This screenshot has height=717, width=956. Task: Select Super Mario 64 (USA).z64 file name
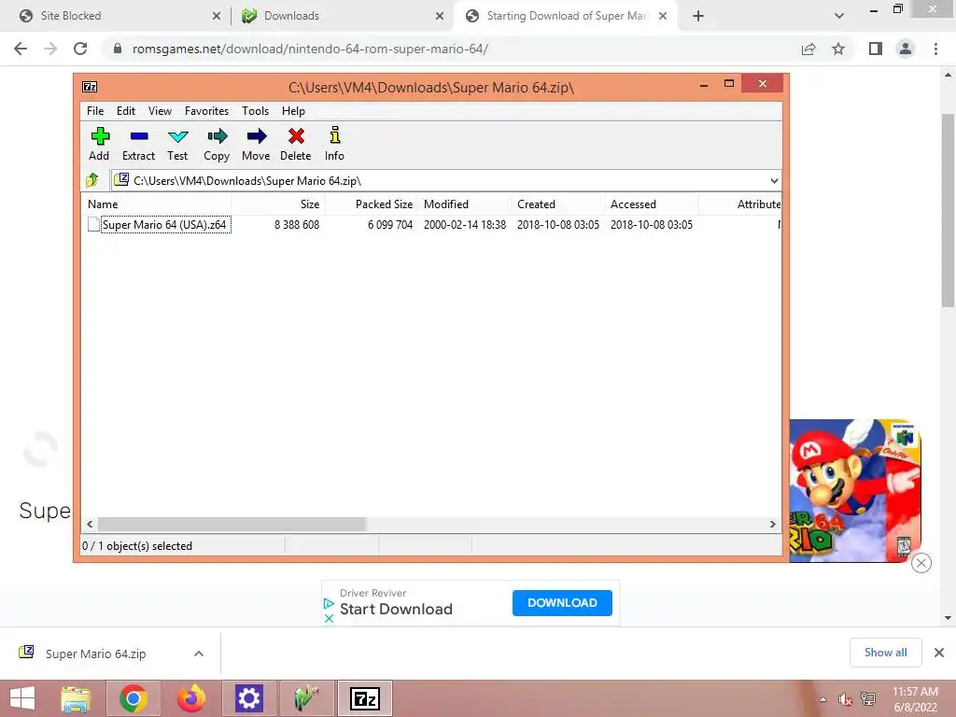(164, 224)
